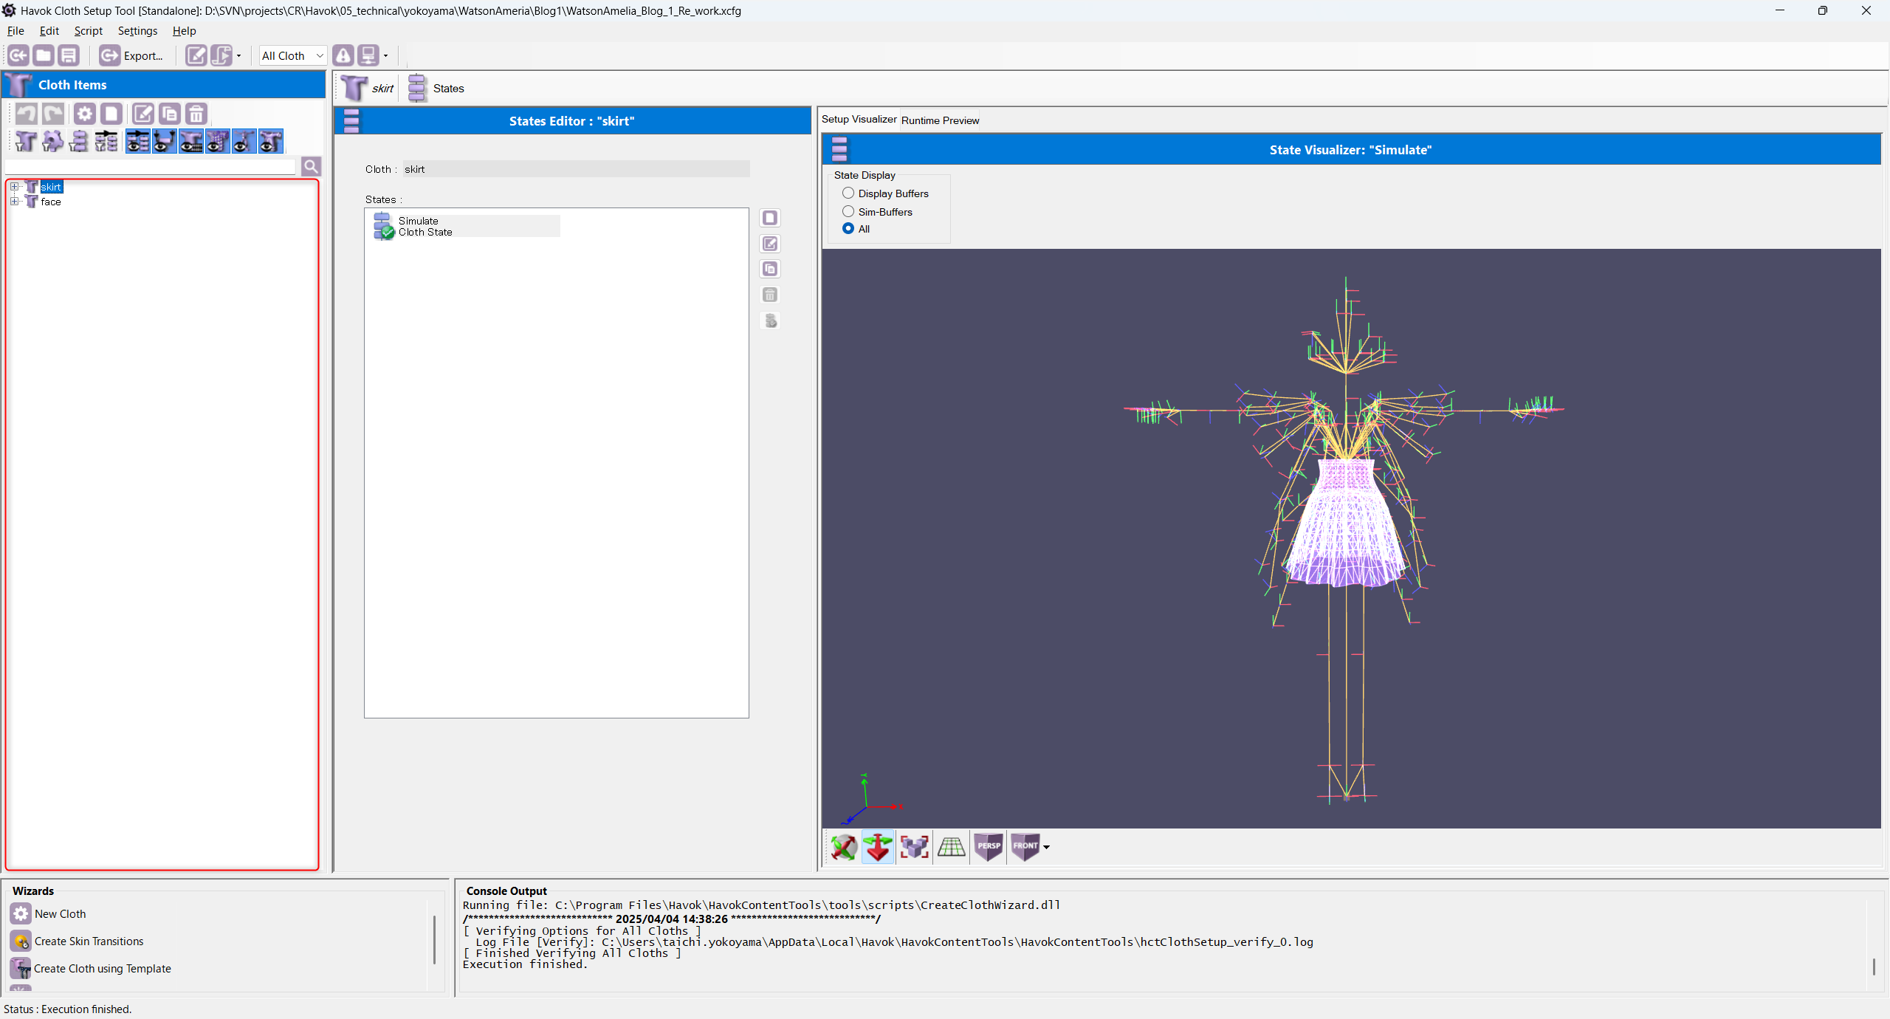The height and width of the screenshot is (1019, 1890).
Task: Toggle visibility of cloth buffer eye icon
Action: point(191,141)
